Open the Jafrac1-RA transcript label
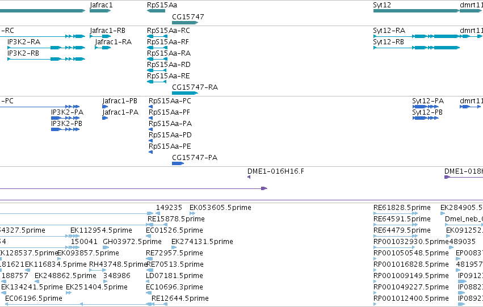The image size is (483, 307). click(x=113, y=42)
